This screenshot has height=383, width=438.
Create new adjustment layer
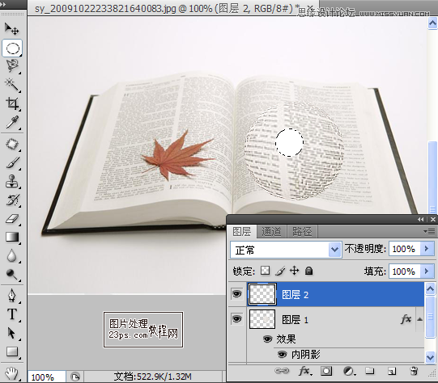click(349, 371)
